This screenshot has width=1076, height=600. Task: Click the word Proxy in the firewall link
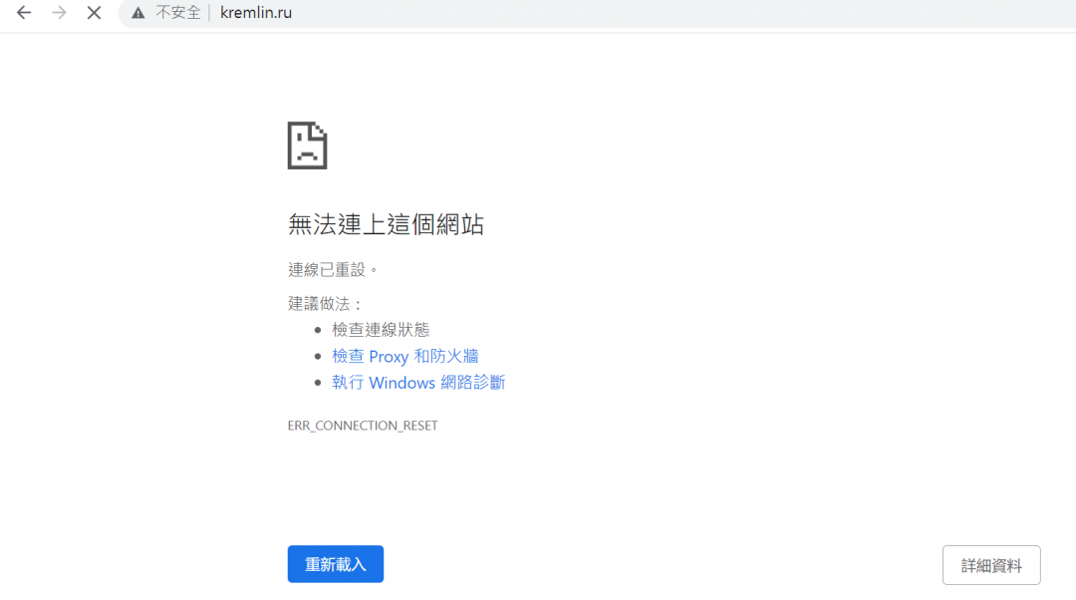tap(390, 356)
